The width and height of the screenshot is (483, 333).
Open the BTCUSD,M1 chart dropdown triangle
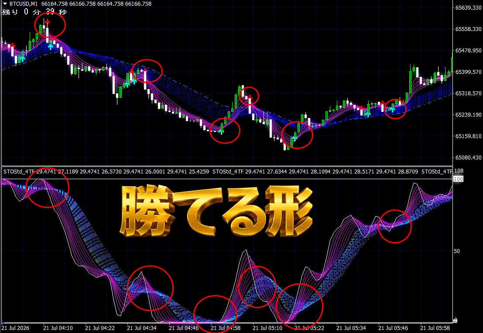pyautogui.click(x=5, y=3)
